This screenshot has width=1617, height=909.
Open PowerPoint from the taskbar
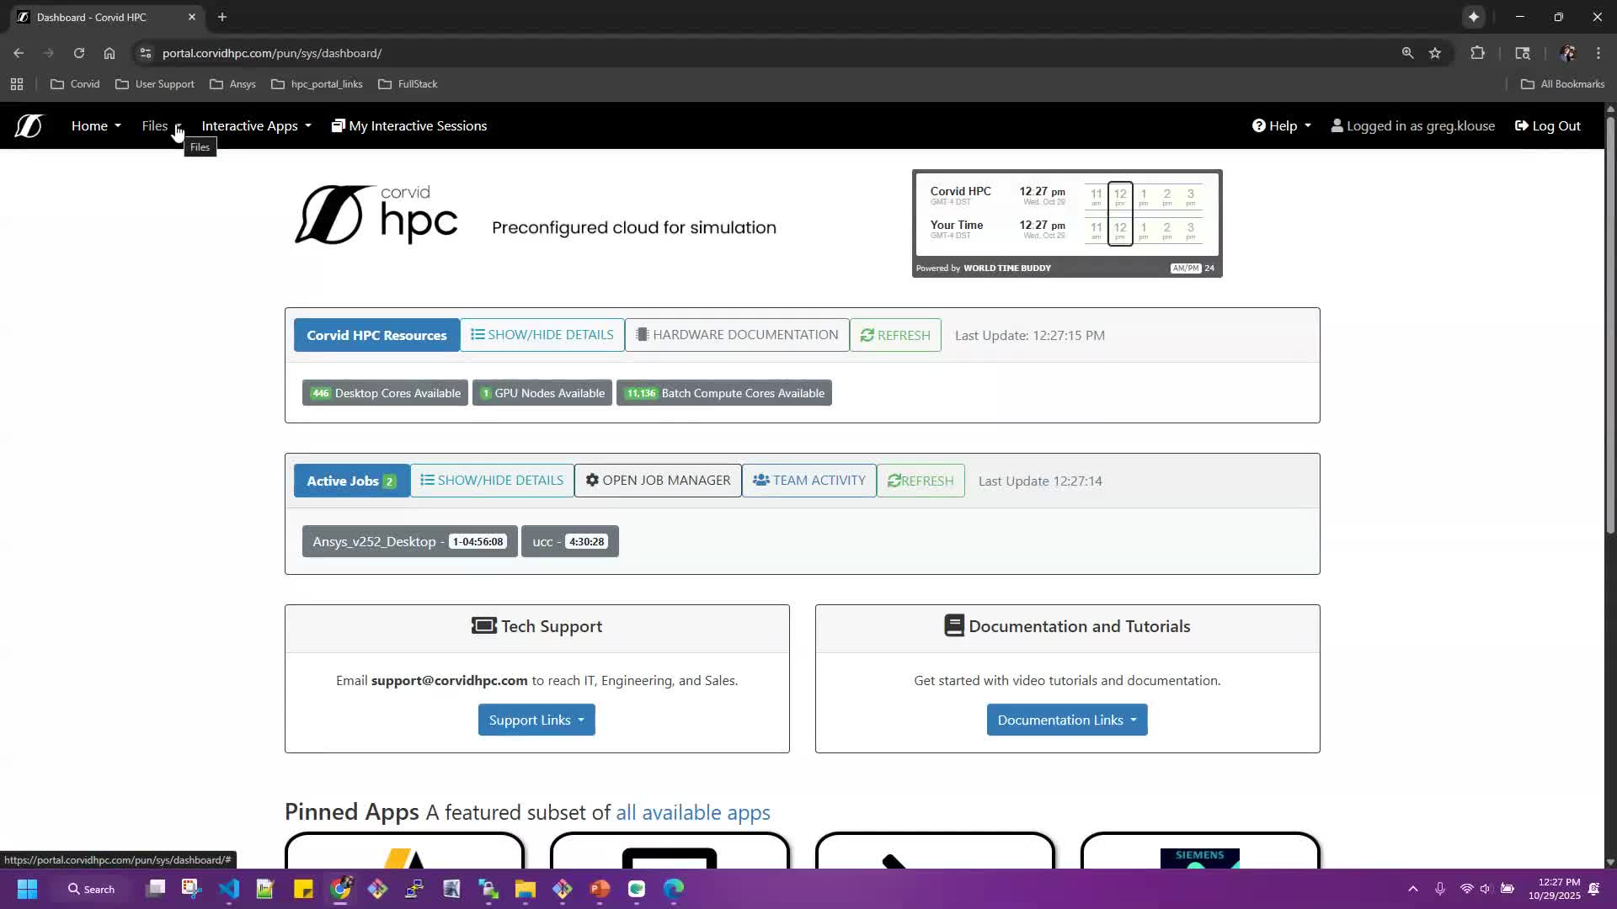tap(600, 889)
